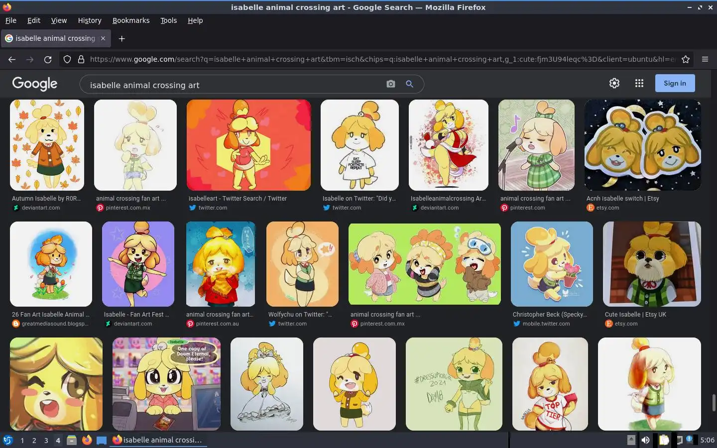This screenshot has height=448, width=717.
Task: Open Autumn Isabelle by R0R deviantart thumbnail
Action: point(47,145)
